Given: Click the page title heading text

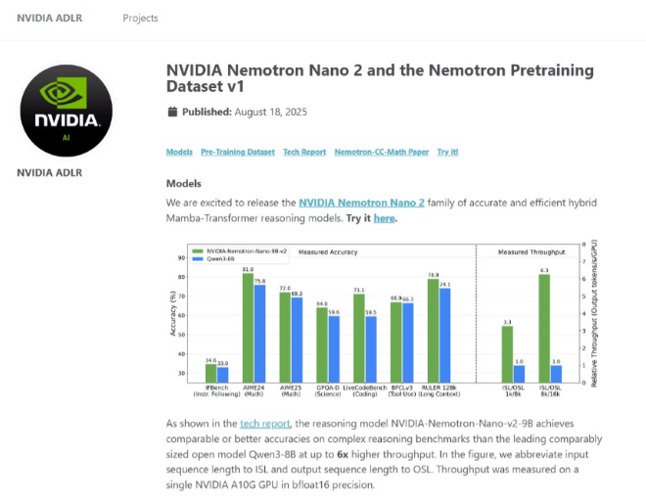Looking at the screenshot, I should coord(380,78).
